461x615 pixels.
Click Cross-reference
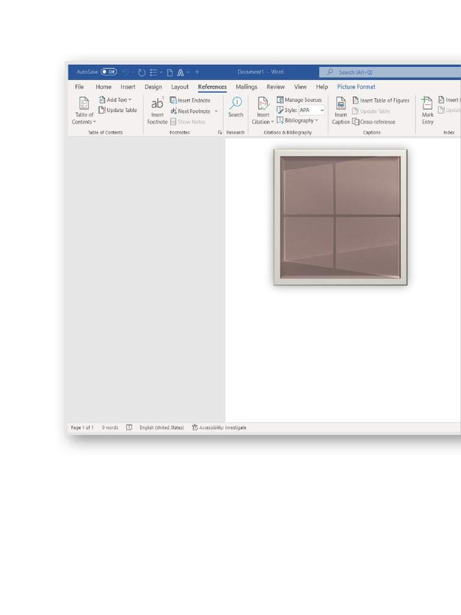coord(373,121)
